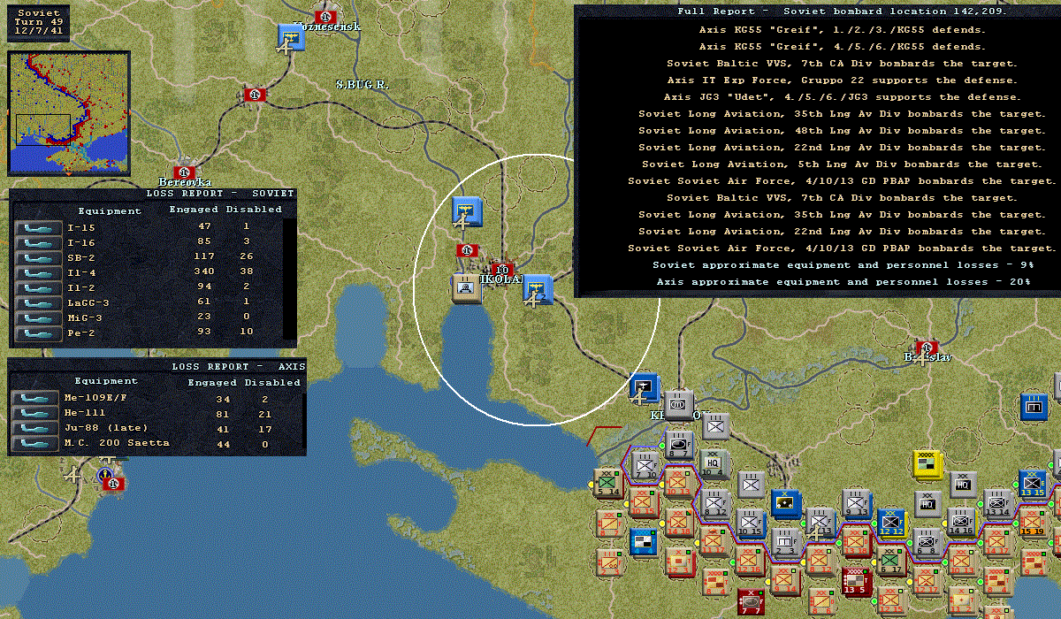The width and height of the screenshot is (1061, 619).
Task: Select the KG55 4./5./6. defends line
Action: [841, 47]
